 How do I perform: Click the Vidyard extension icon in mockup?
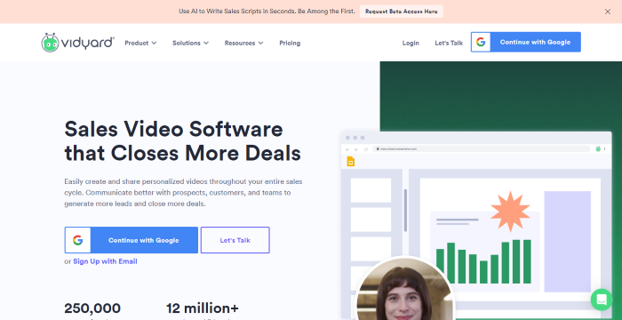click(598, 148)
